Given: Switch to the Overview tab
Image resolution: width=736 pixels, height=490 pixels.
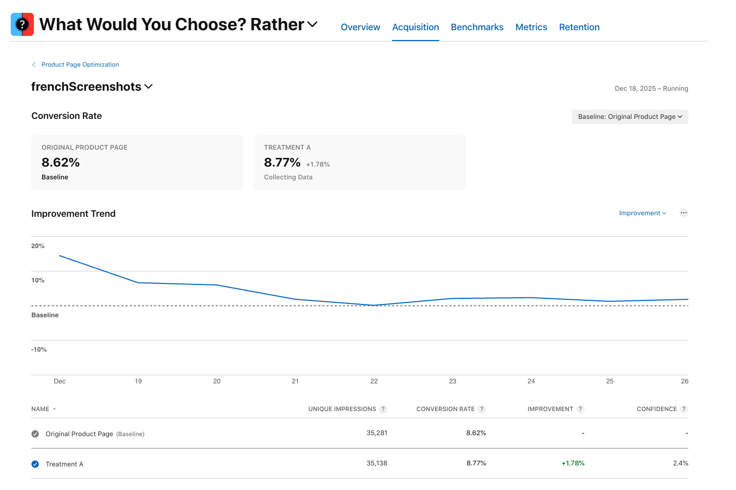Looking at the screenshot, I should [360, 27].
